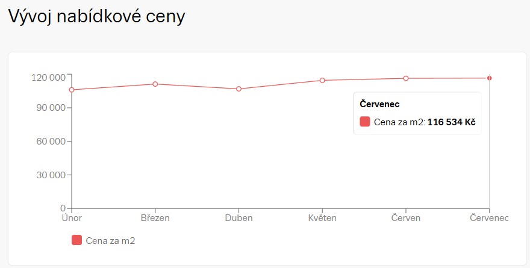
Task: Click the Březen data point marker
Action: [x=155, y=84]
